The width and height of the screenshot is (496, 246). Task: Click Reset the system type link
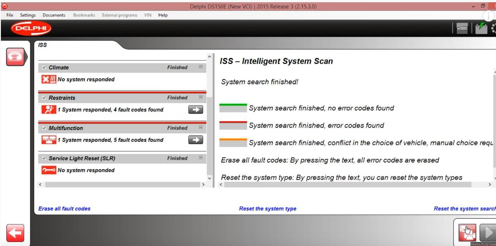point(268,209)
